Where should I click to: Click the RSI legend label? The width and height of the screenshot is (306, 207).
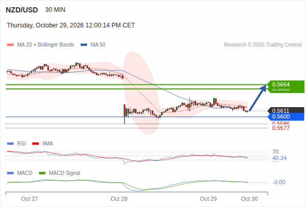21,144
